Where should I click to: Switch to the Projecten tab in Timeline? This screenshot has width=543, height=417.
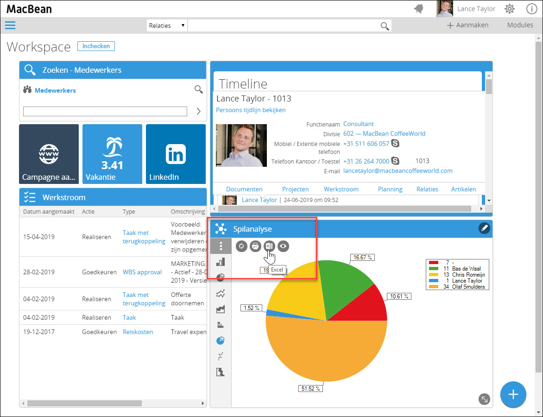click(x=296, y=189)
